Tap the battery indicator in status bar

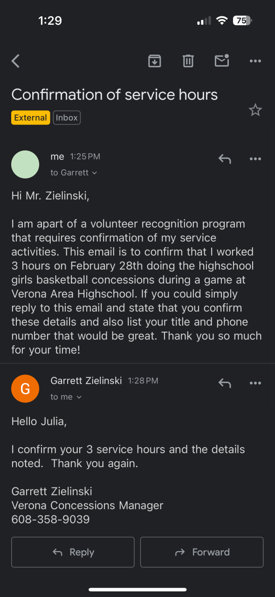(x=242, y=21)
